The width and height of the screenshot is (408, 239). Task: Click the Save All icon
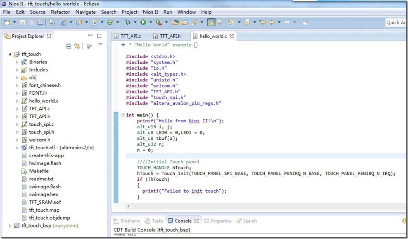coord(31,22)
